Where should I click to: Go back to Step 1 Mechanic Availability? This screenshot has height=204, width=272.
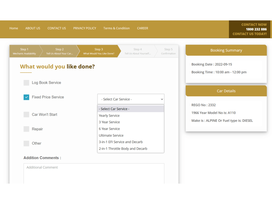coord(24,51)
